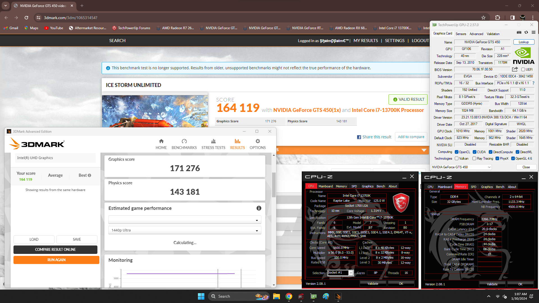Open GPU-Z graphics card selector dropdown

[x=462, y=167]
